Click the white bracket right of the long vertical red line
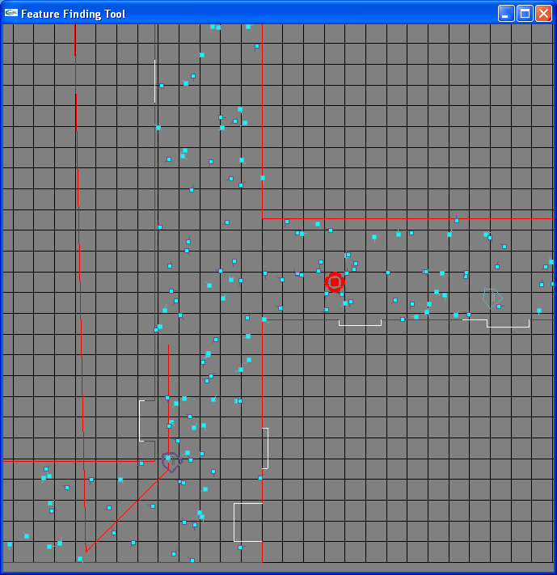The image size is (557, 575). click(265, 448)
